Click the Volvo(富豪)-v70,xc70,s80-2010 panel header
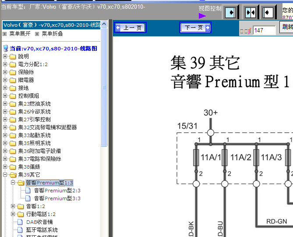Image resolution: width=293 pixels, height=237 pixels. (x=52, y=25)
